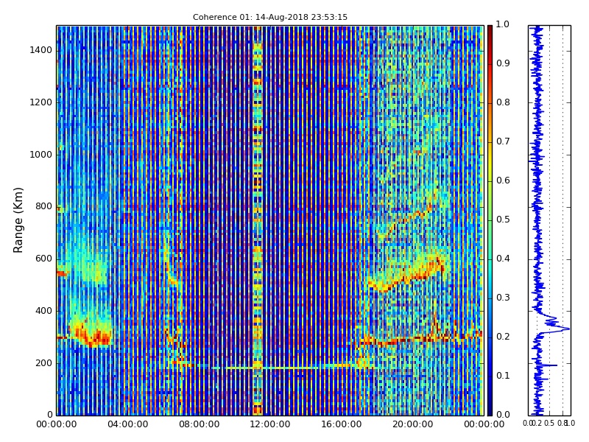589x442 pixels.
Task: Click the red echo blob near 300 km around 02:00
Action: pyautogui.click(x=92, y=336)
